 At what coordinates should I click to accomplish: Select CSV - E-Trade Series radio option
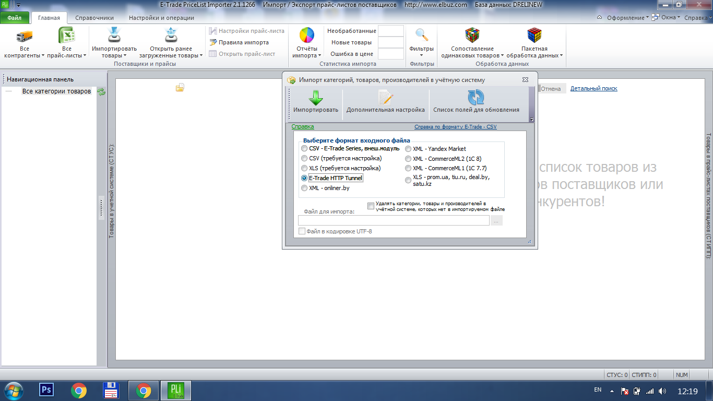click(304, 149)
